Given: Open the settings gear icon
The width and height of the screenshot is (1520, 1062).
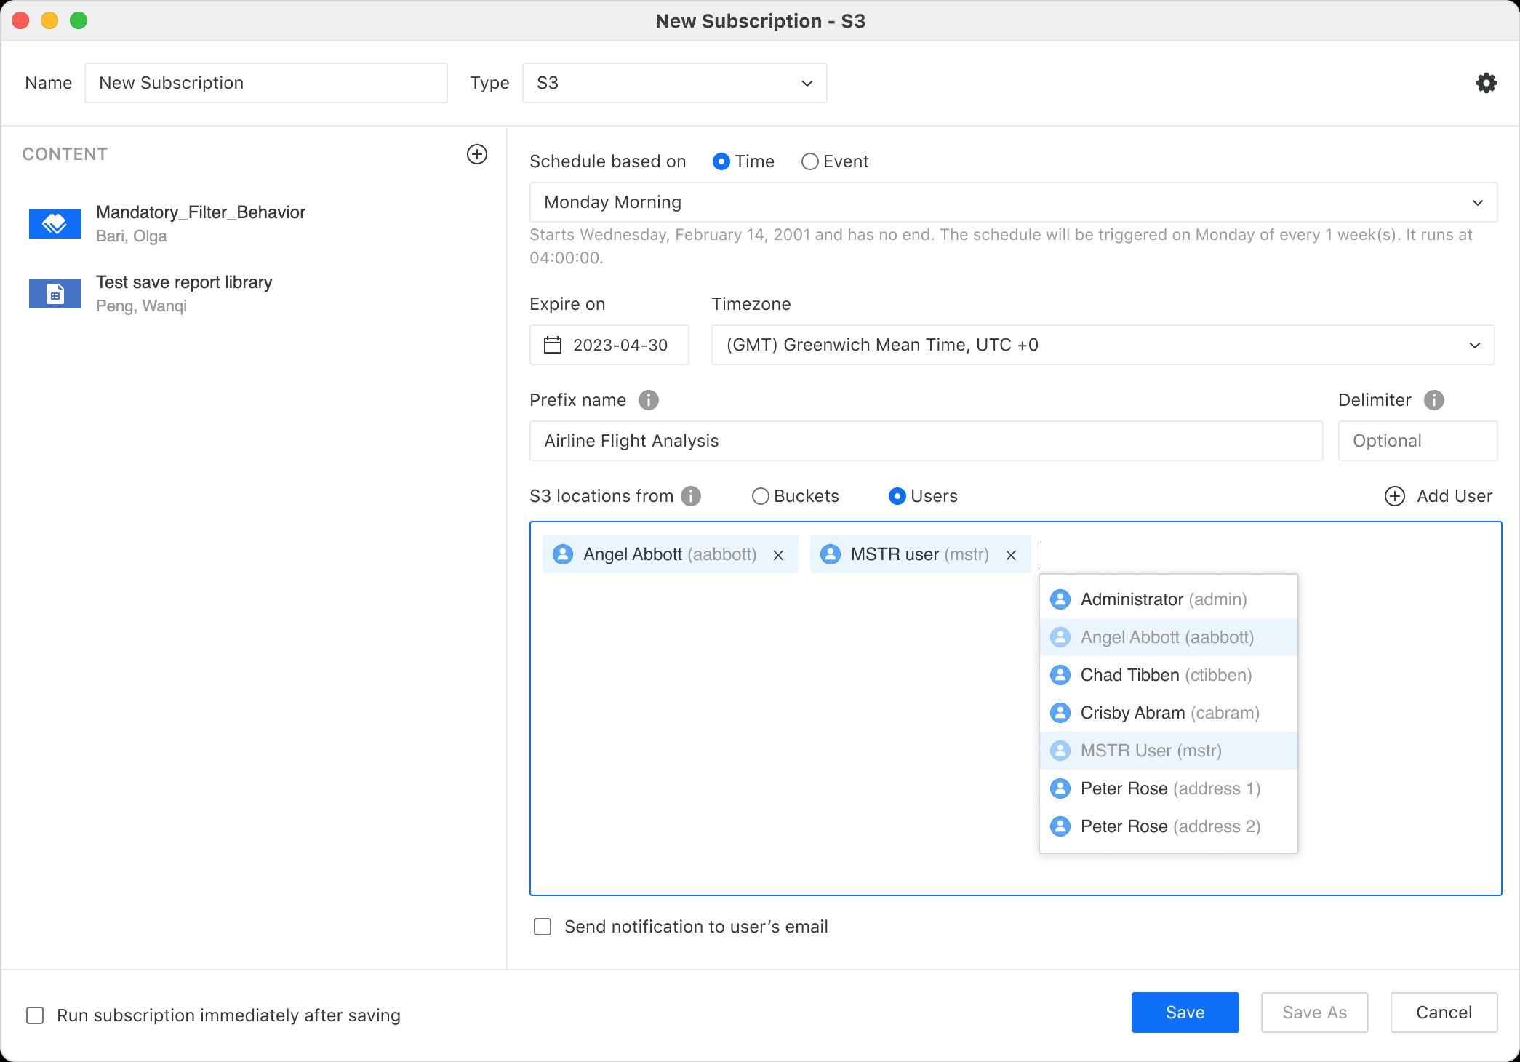Looking at the screenshot, I should point(1486,83).
